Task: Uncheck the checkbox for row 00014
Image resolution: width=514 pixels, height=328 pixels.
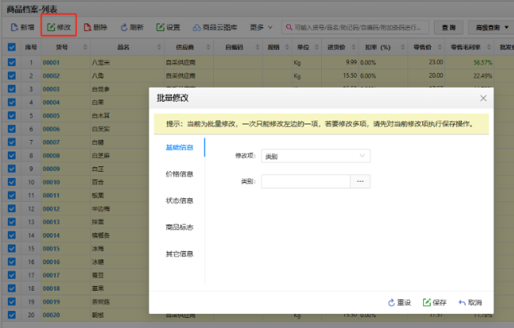Action: tap(12, 235)
